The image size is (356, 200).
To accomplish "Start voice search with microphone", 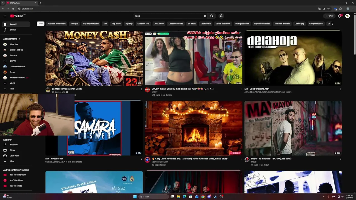I will (x=221, y=16).
